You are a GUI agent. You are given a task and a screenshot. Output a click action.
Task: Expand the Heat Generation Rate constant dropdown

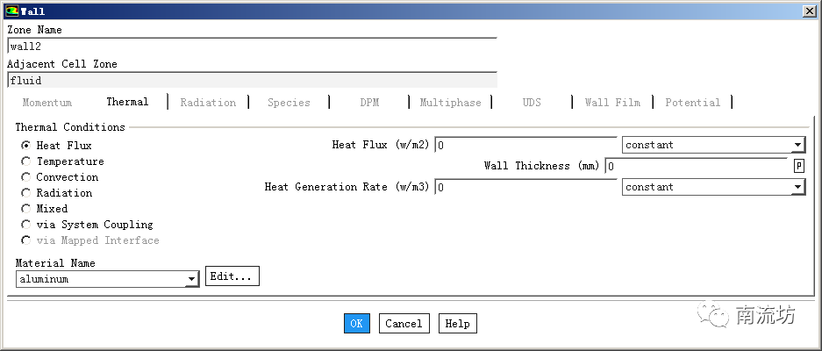point(712,187)
